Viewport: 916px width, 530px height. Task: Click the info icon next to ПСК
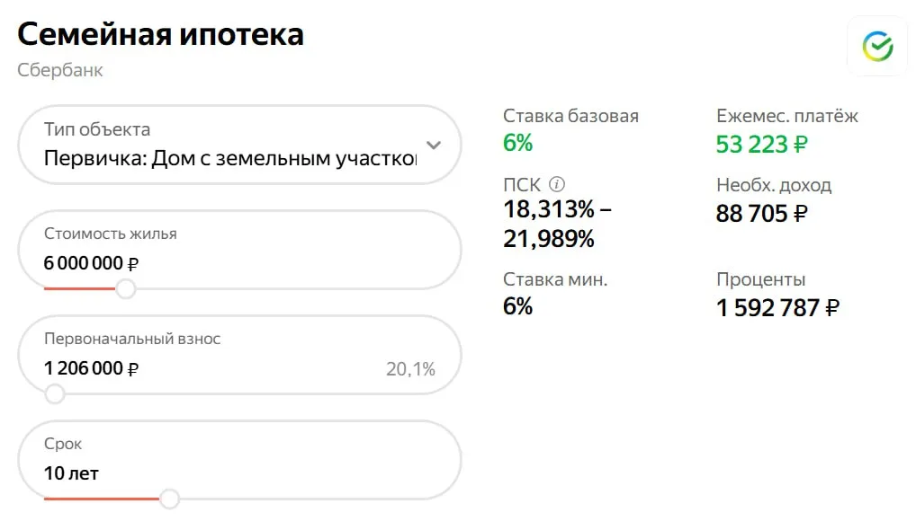(557, 184)
